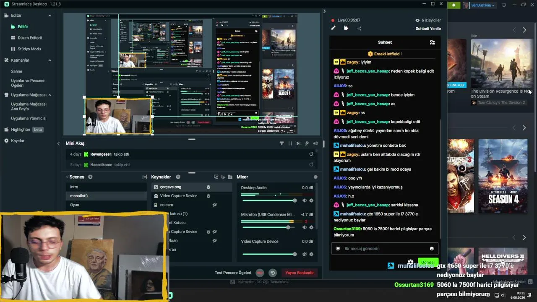Mute the Mikrofon channel

305,227
